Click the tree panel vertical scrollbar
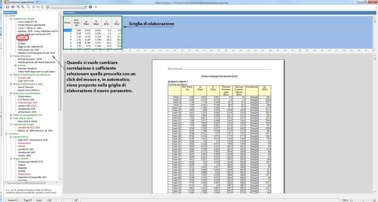This screenshot has width=378, height=202. click(x=60, y=96)
